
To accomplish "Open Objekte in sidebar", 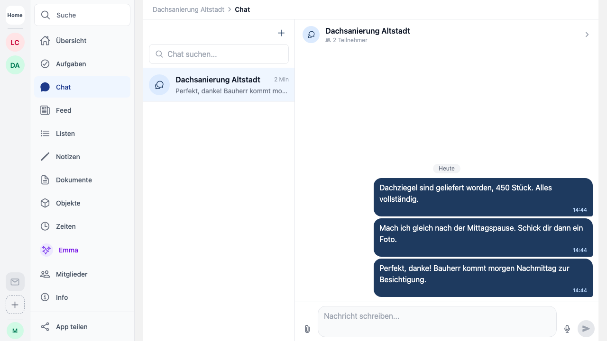I will 82,203.
